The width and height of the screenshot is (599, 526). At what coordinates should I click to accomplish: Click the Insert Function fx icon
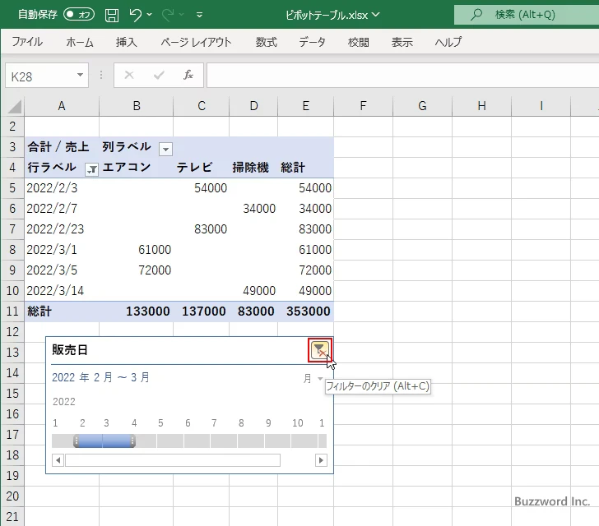(x=188, y=75)
